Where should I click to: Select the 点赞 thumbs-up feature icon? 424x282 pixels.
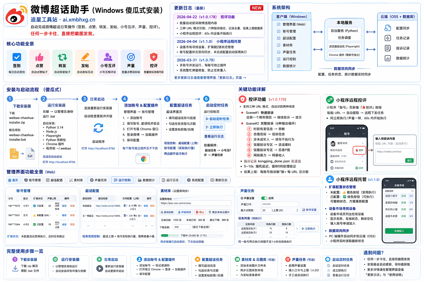click(x=39, y=57)
